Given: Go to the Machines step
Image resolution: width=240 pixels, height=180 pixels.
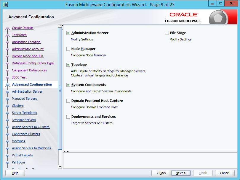Looking at the screenshot, I should coord(19,141).
